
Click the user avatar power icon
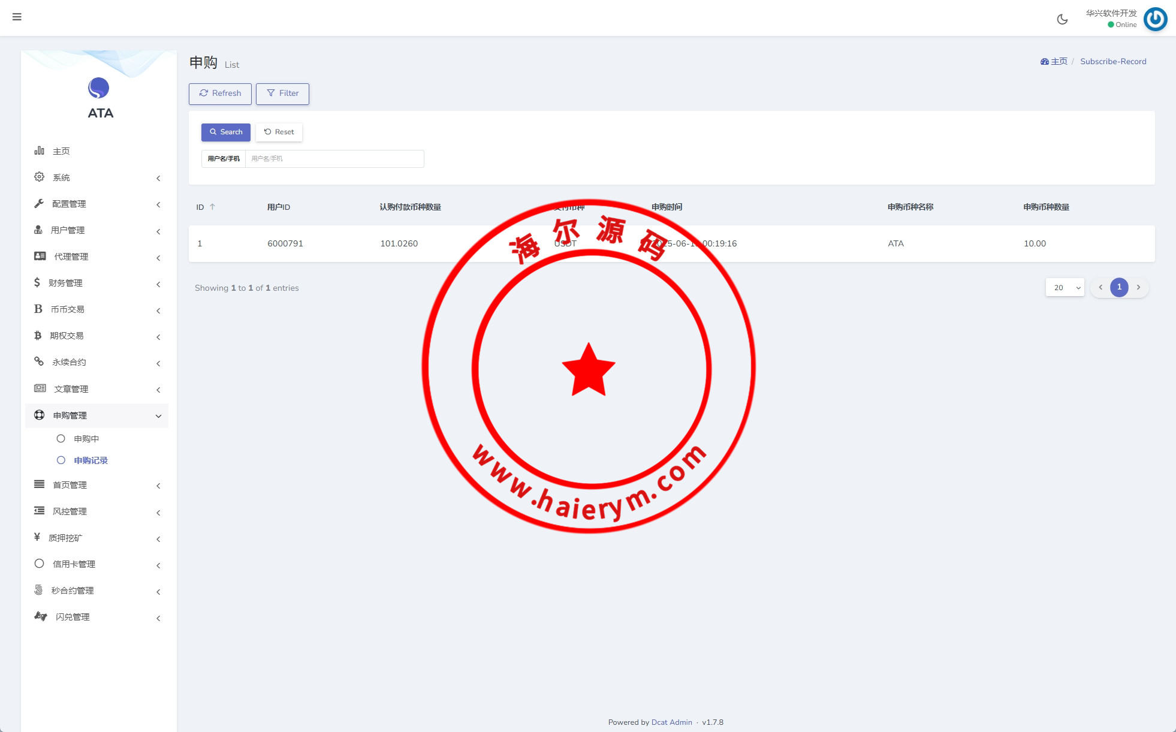[x=1155, y=19]
